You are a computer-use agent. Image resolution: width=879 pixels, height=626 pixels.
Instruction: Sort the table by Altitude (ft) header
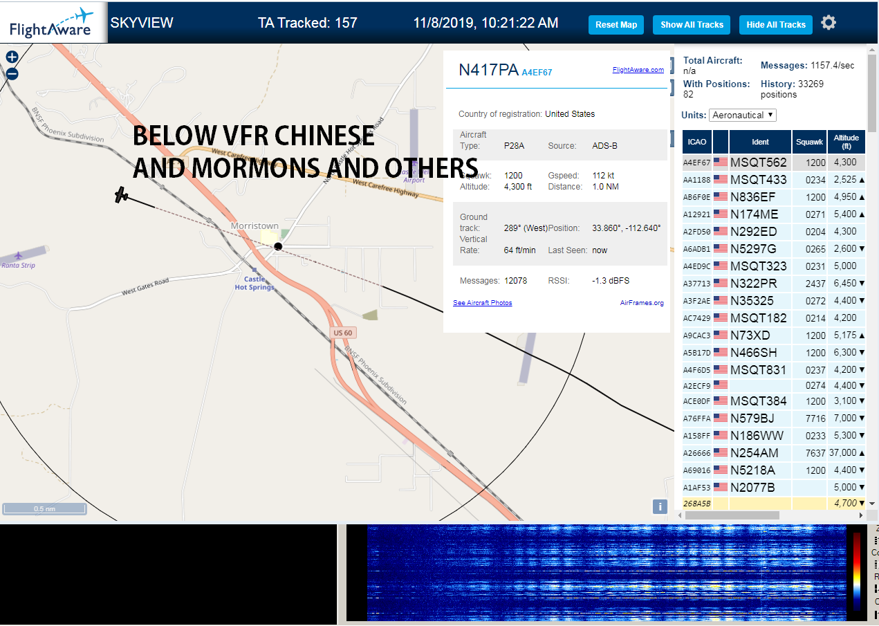846,142
